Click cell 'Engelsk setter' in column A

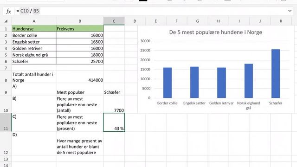coord(34,42)
